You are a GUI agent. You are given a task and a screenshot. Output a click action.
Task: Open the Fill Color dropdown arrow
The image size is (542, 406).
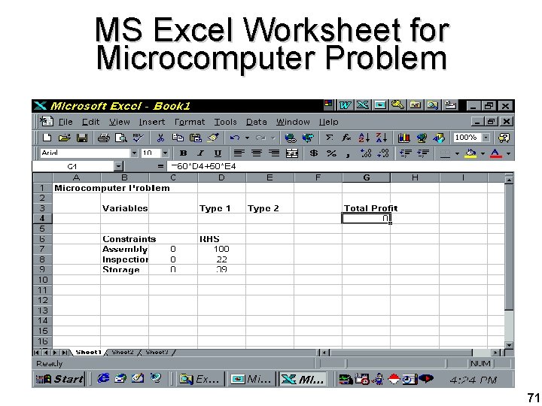(483, 153)
